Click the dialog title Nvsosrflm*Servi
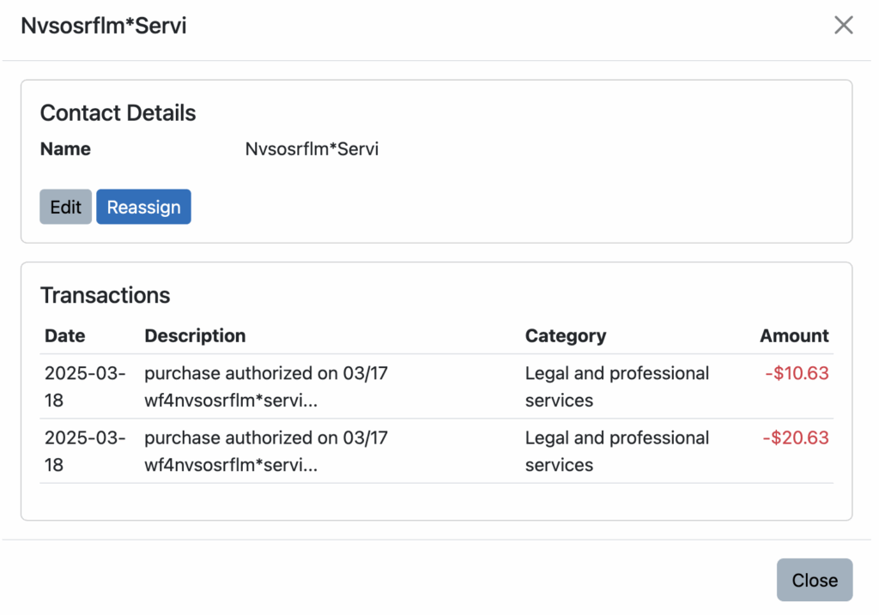 (x=104, y=26)
